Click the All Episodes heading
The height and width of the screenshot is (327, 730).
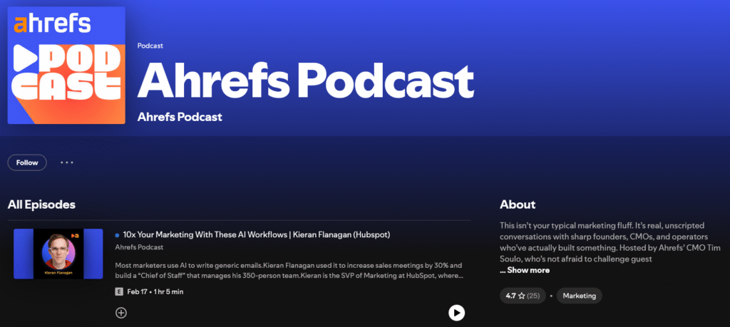tap(41, 205)
